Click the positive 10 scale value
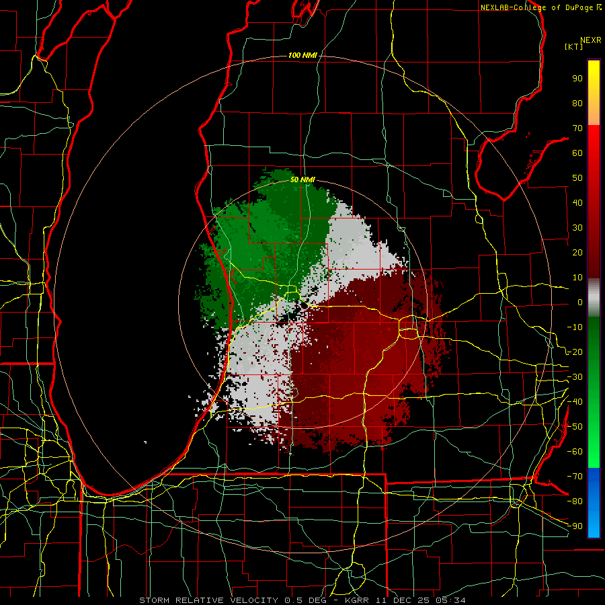Viewport: 605px width, 605px height. coord(577,278)
